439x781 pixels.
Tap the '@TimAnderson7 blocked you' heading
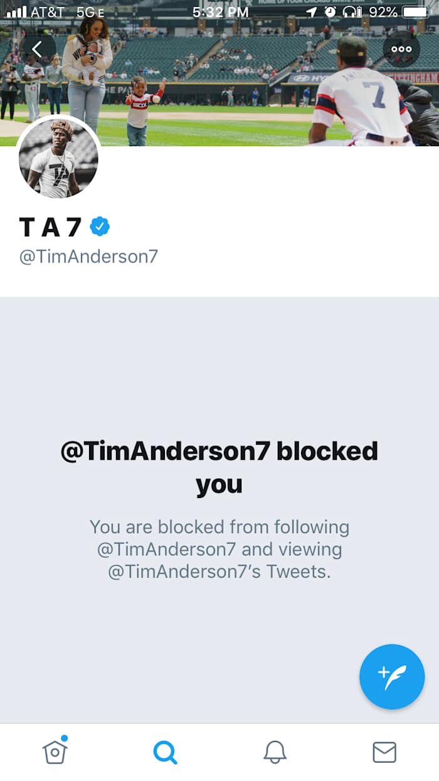tap(219, 467)
